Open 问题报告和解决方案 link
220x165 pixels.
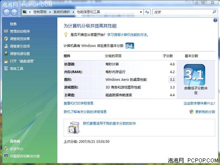[x=25, y=156]
